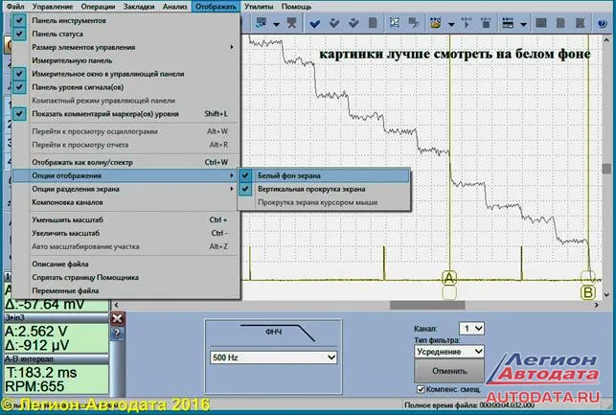This screenshot has width=616, height=415.
Task: Click the abc panel layout toolbar icon
Action: pos(508,23)
